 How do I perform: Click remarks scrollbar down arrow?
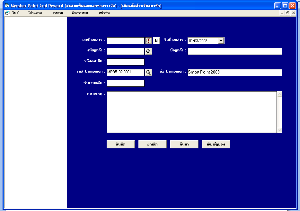[x=279, y=130]
